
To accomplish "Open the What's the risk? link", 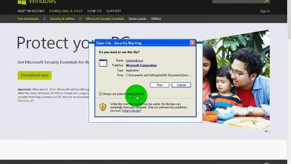I will pyautogui.click(x=131, y=110).
